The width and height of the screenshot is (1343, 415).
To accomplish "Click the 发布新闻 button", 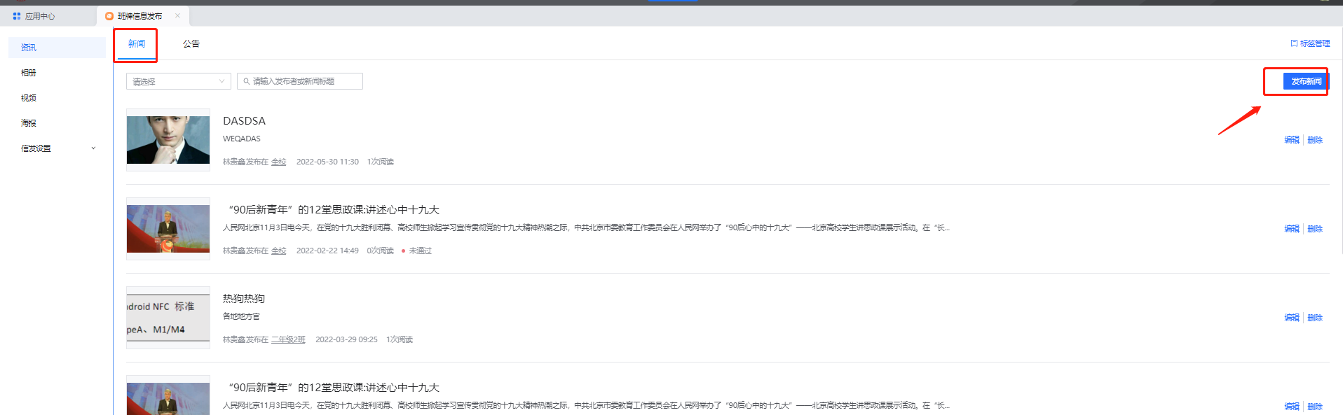I will pyautogui.click(x=1305, y=81).
